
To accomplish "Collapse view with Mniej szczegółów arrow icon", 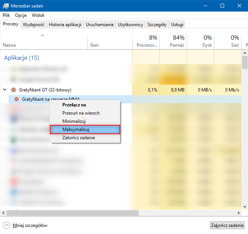I will pyautogui.click(x=6, y=225).
